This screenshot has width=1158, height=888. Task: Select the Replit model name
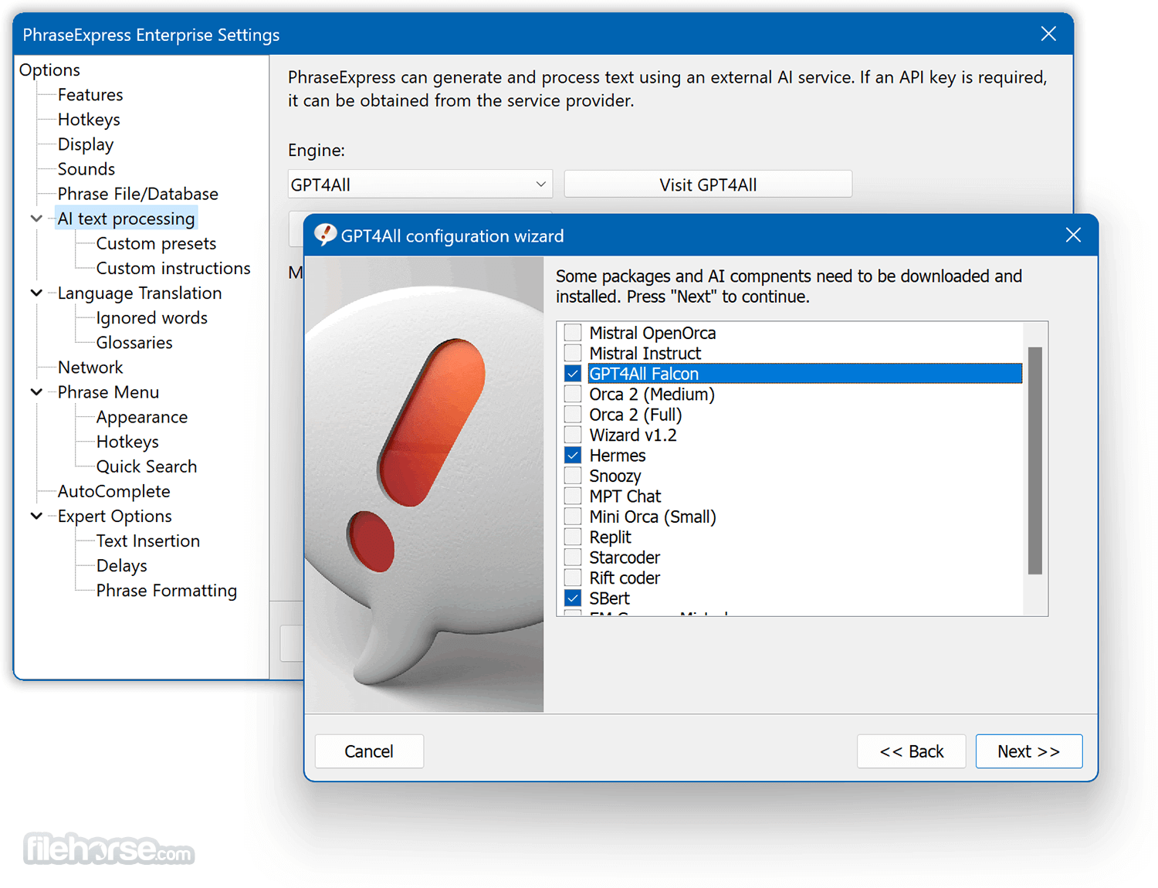click(x=610, y=537)
